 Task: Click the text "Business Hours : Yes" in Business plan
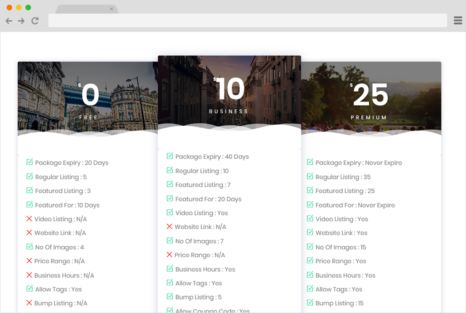[205, 269]
